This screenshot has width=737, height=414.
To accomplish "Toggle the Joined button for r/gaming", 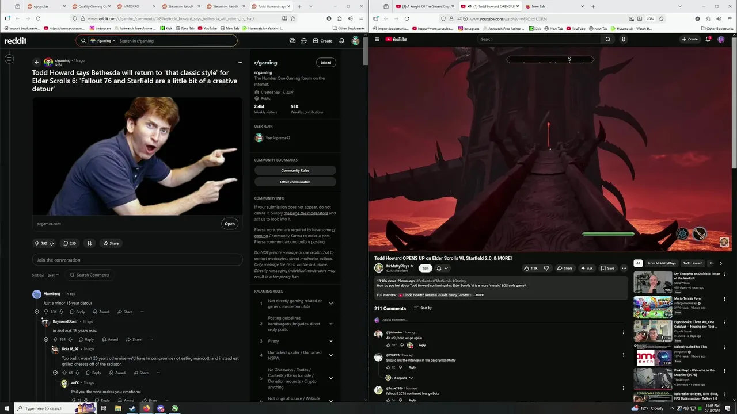I will click(x=326, y=62).
